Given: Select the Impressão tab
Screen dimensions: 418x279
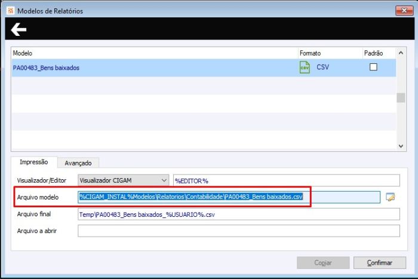Looking at the screenshot, I should [34, 162].
